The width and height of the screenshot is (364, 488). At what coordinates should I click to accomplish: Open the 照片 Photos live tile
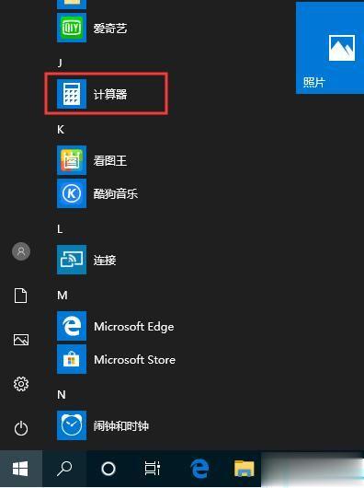coord(330,48)
